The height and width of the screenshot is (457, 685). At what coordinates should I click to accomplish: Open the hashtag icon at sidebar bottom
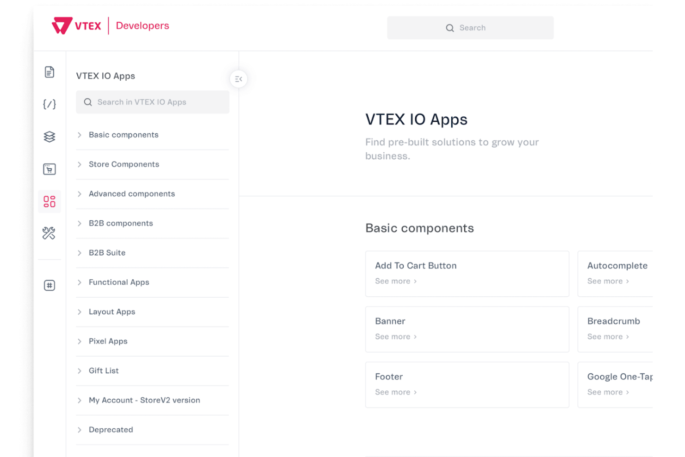tap(49, 285)
